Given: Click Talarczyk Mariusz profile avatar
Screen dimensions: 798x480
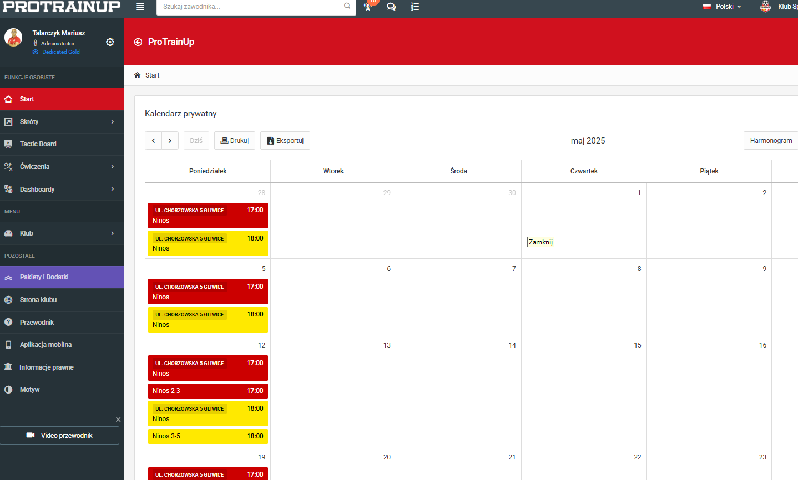Looking at the screenshot, I should [13, 38].
